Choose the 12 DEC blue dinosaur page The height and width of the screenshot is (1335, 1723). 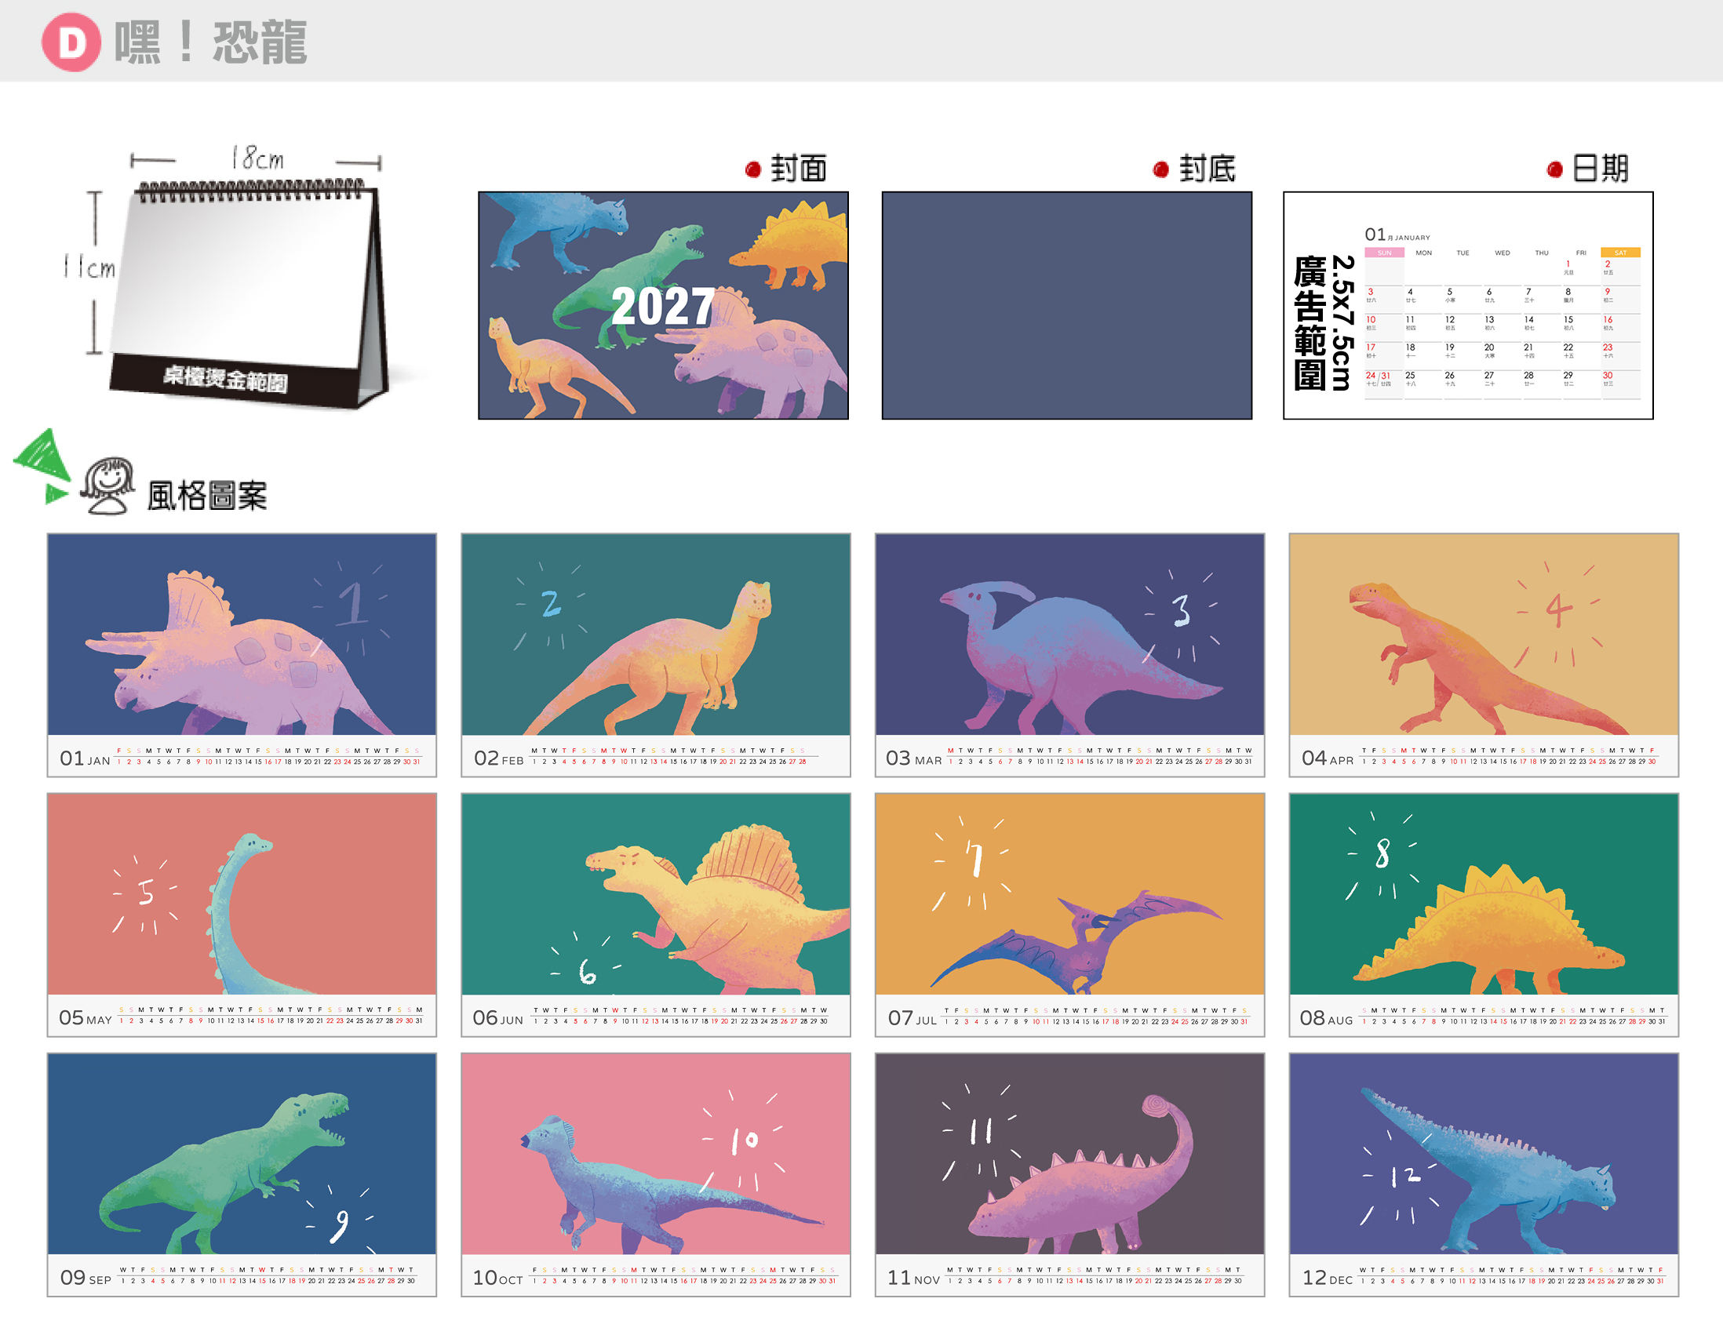[1483, 1174]
